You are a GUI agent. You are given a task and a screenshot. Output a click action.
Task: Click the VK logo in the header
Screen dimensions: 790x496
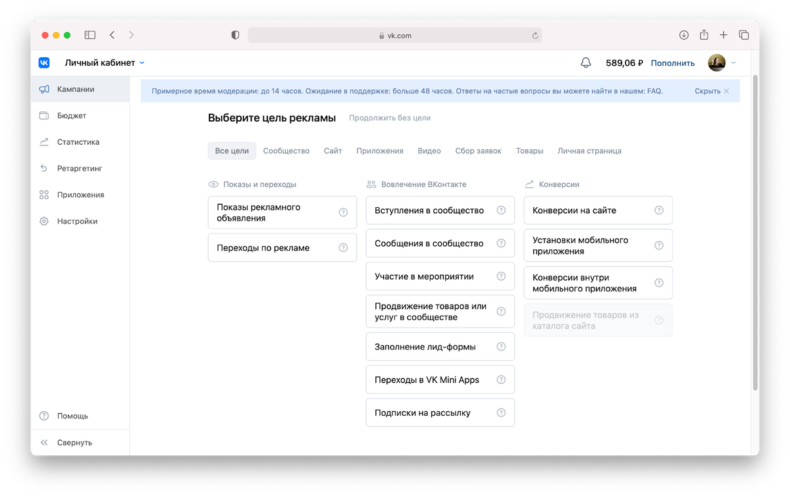click(x=43, y=62)
